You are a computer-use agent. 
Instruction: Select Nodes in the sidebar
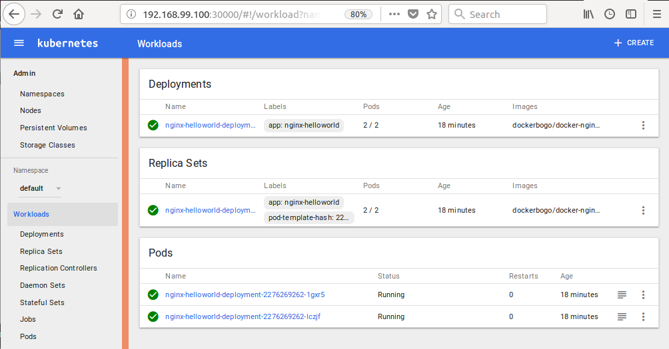(30, 110)
